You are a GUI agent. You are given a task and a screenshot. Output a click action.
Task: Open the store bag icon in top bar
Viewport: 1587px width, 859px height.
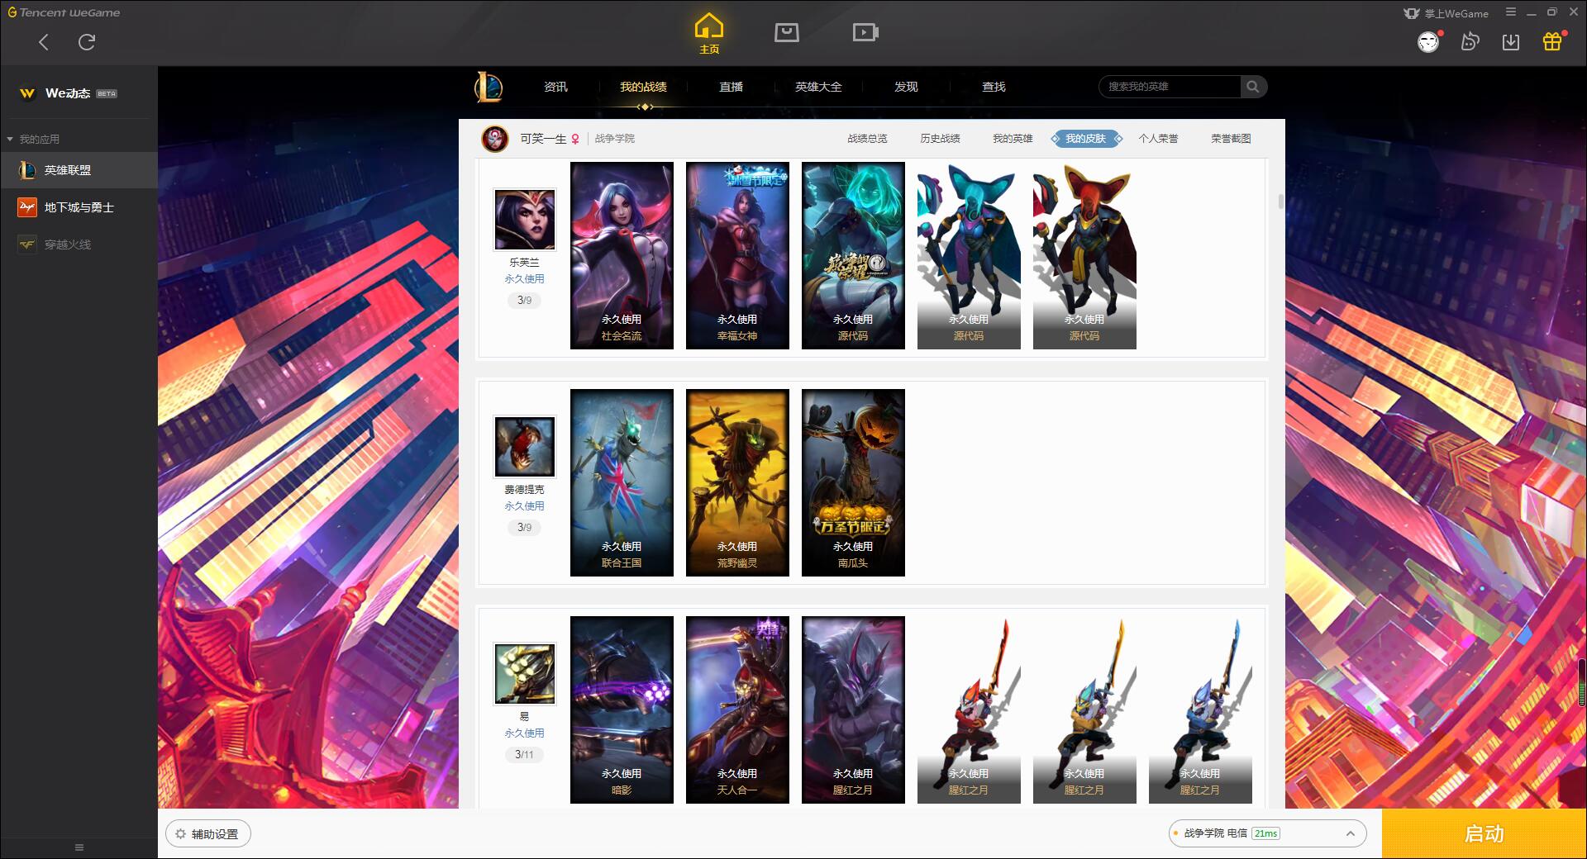[787, 33]
